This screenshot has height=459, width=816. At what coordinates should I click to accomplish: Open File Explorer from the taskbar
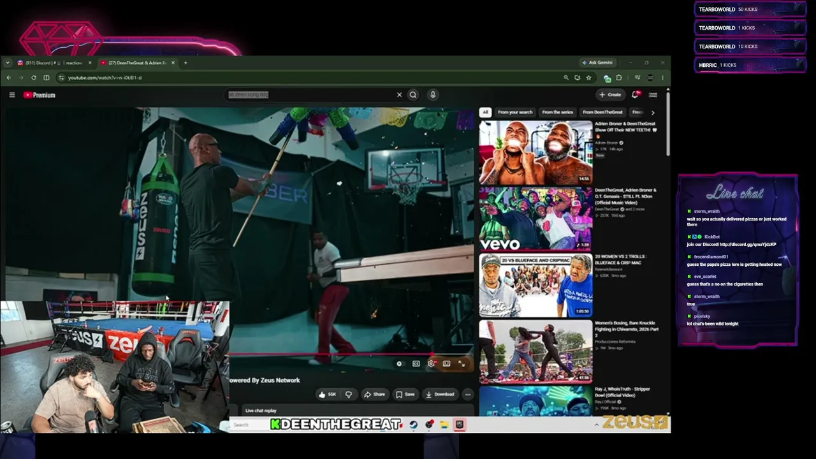(444, 425)
